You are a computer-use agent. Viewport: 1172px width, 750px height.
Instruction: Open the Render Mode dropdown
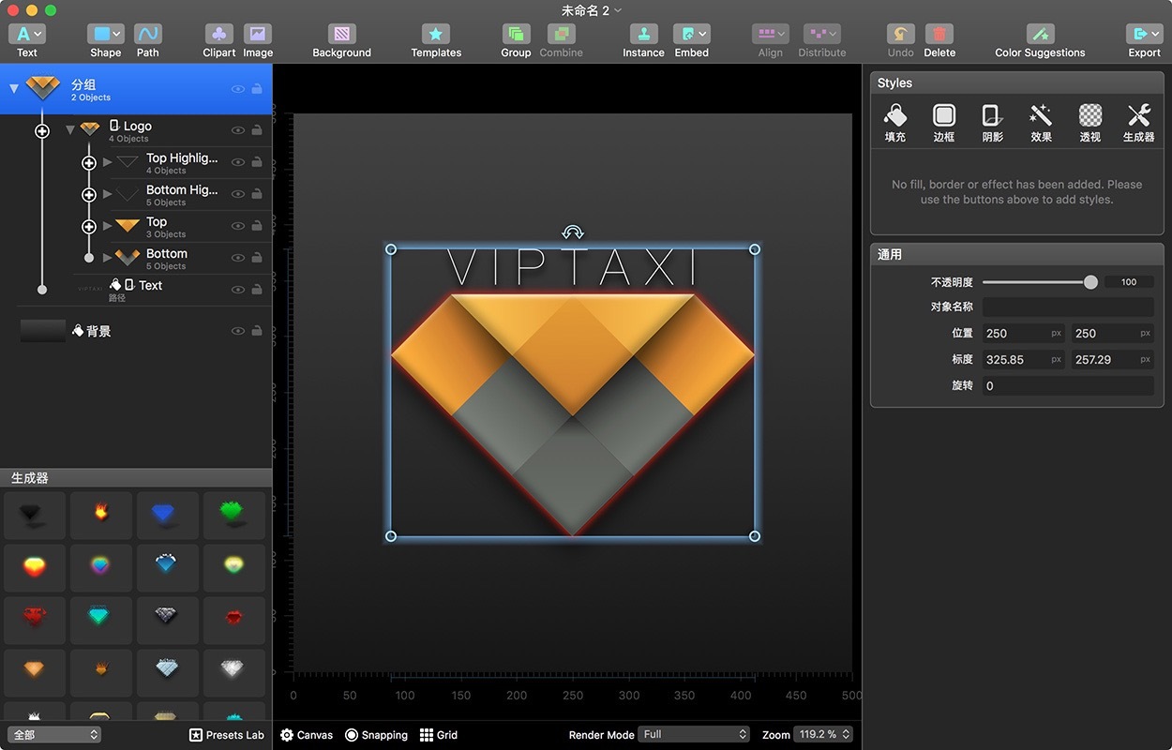click(x=694, y=734)
